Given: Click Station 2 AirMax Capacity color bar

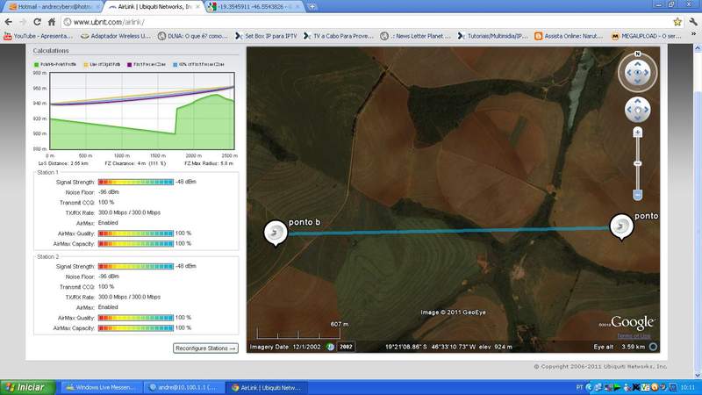Looking at the screenshot, I should point(136,327).
